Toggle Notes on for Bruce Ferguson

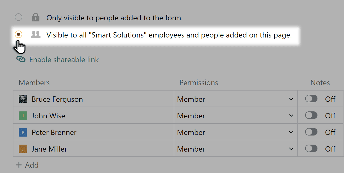coord(311,99)
